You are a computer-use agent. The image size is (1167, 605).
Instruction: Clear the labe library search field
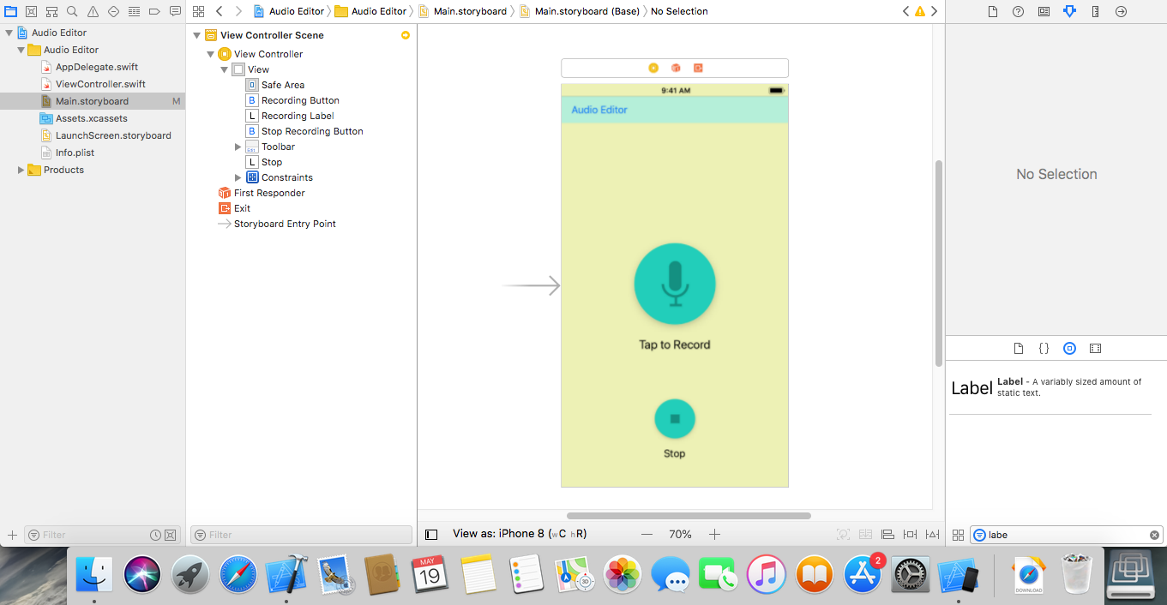tap(1154, 535)
